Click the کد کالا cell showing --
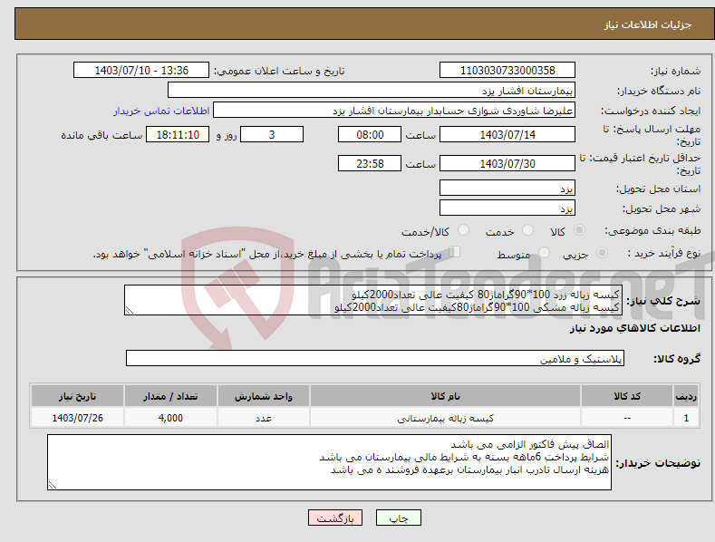Image resolution: width=715 pixels, height=542 pixels. 627,418
